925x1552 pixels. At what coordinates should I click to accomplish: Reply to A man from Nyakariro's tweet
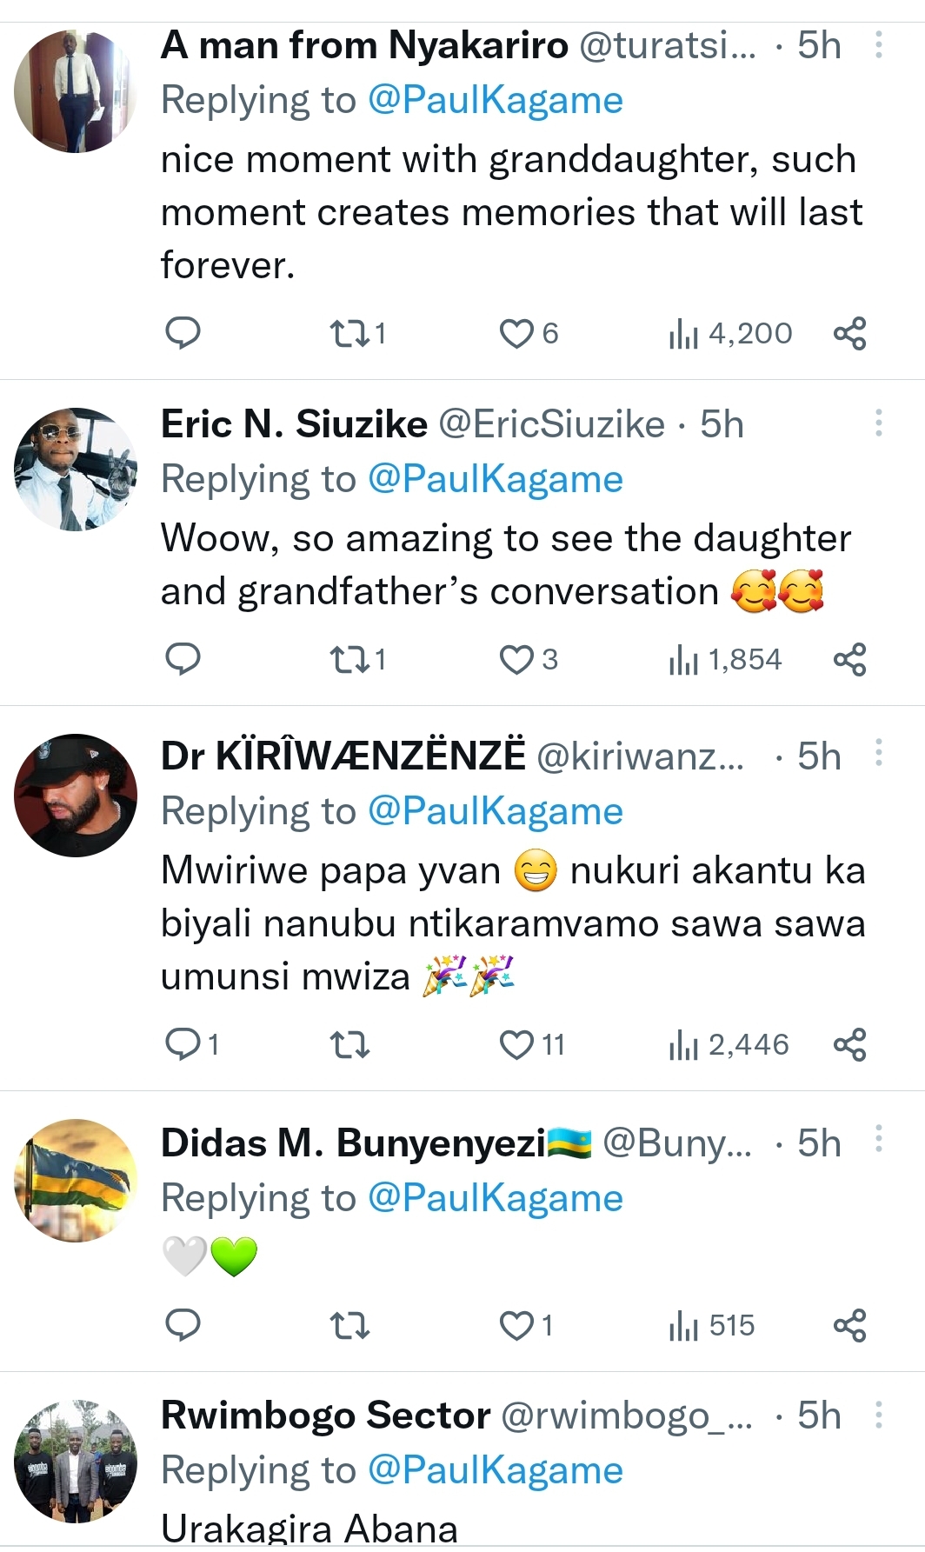pos(183,333)
